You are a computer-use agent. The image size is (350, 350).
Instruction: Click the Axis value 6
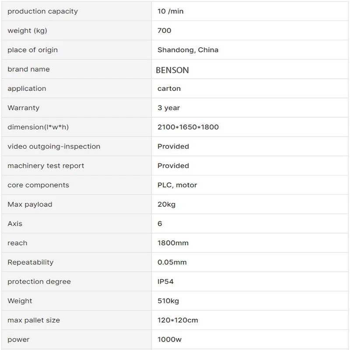pyautogui.click(x=160, y=224)
